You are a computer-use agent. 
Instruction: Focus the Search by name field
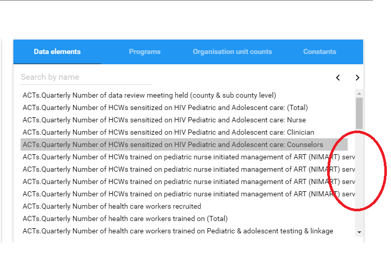tap(86, 77)
